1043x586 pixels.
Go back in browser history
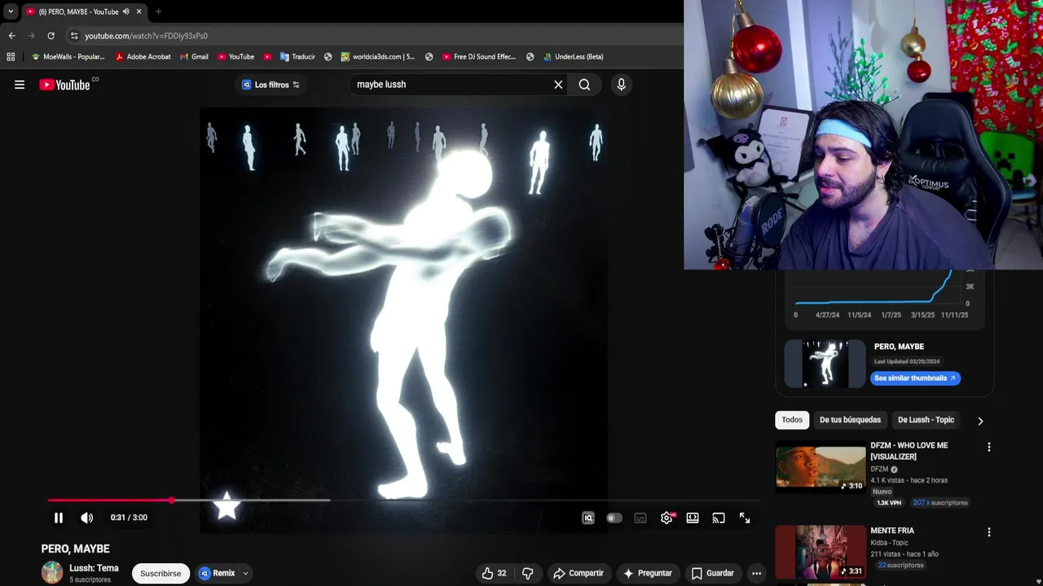[x=11, y=36]
